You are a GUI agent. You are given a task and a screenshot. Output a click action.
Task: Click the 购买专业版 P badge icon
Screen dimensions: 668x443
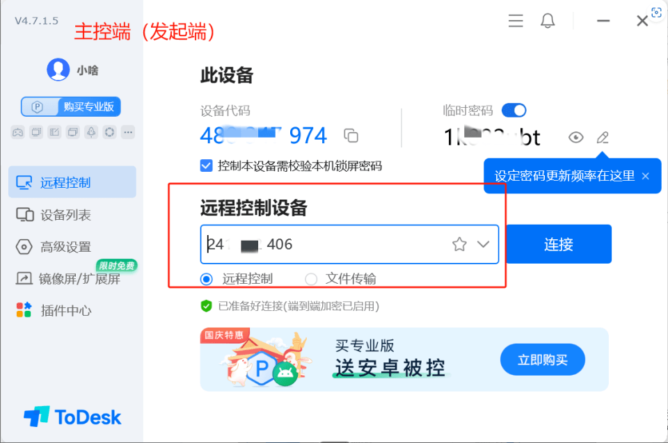point(38,106)
